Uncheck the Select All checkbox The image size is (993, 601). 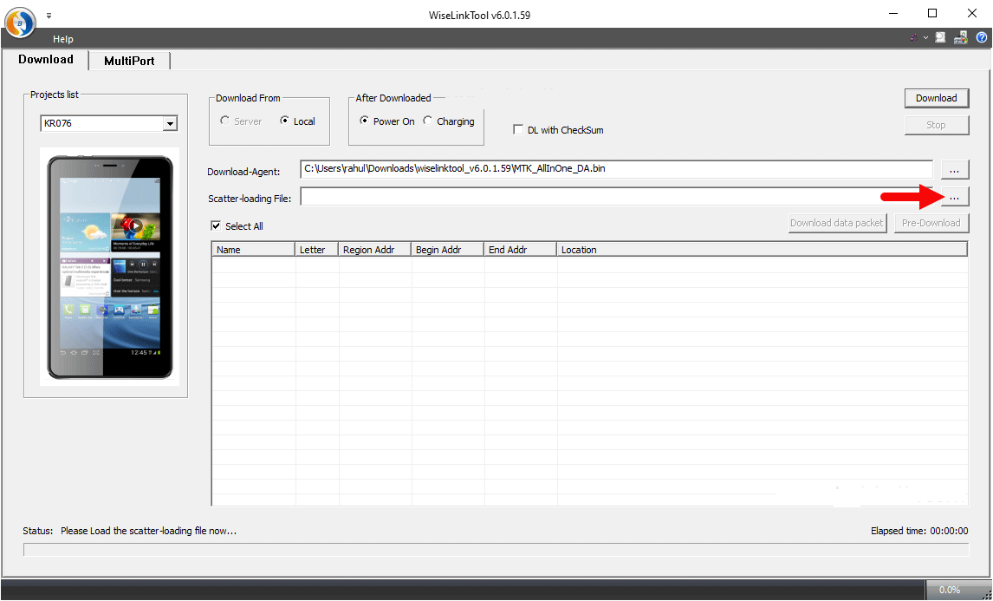coord(216,226)
